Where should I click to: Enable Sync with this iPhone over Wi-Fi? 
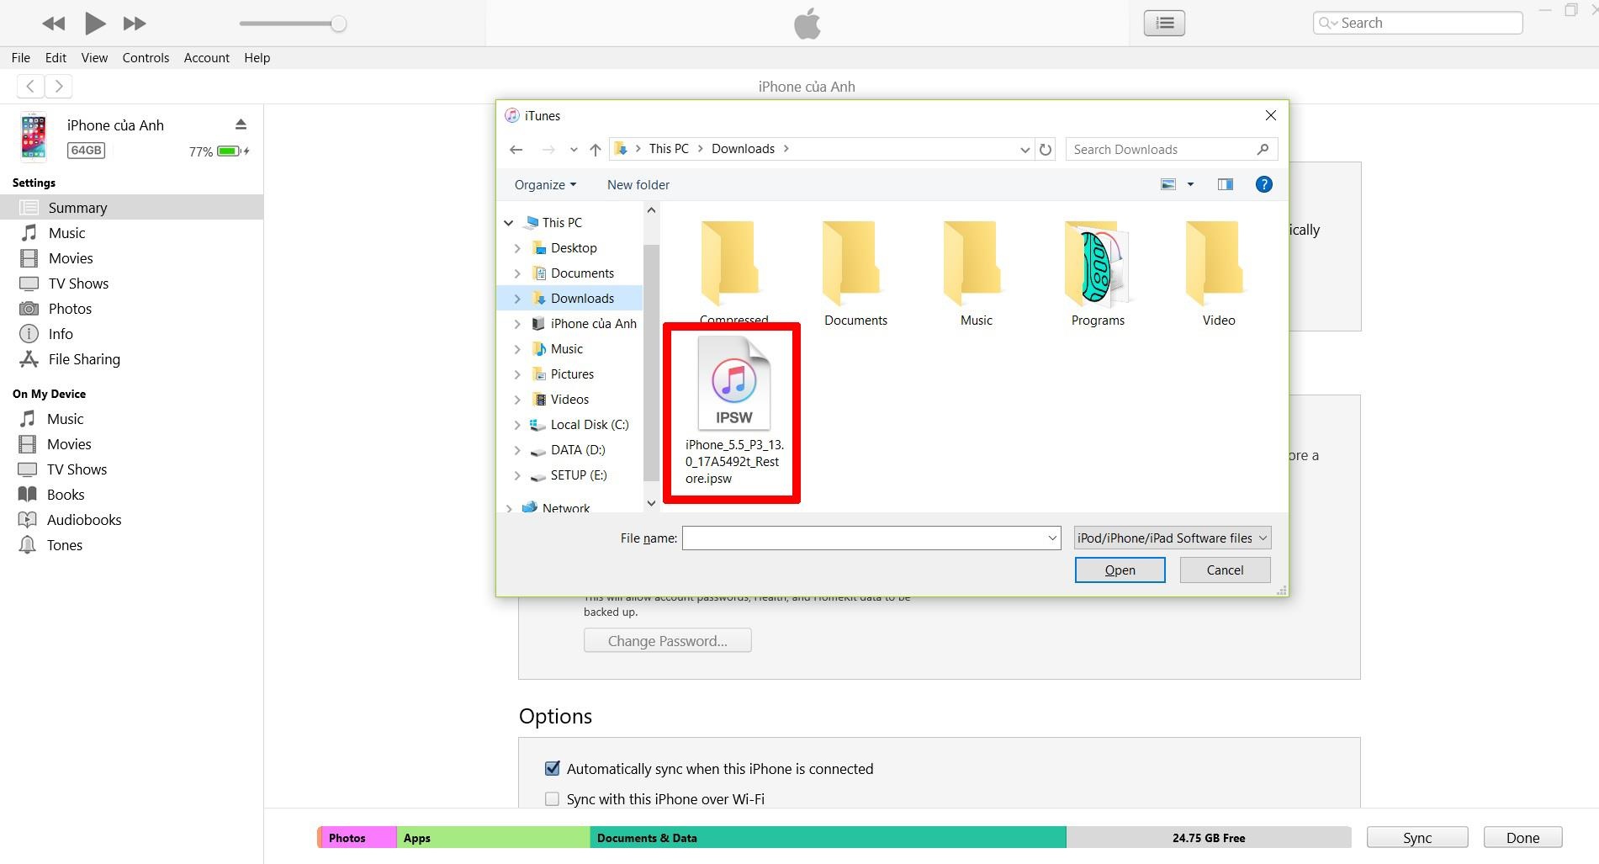[x=552, y=798]
